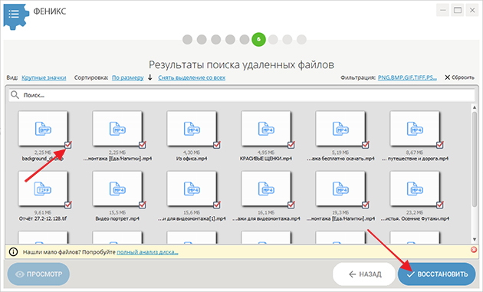This screenshot has height=292, width=483.
Task: Select the 5,19 МБ MP4 file thumbnail
Action: point(340,129)
